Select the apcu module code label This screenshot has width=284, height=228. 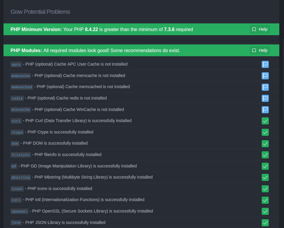click(16, 64)
